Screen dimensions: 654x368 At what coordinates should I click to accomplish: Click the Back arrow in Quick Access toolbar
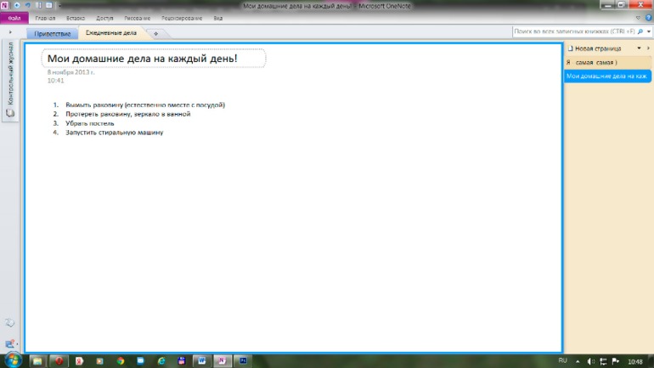tap(17, 5)
